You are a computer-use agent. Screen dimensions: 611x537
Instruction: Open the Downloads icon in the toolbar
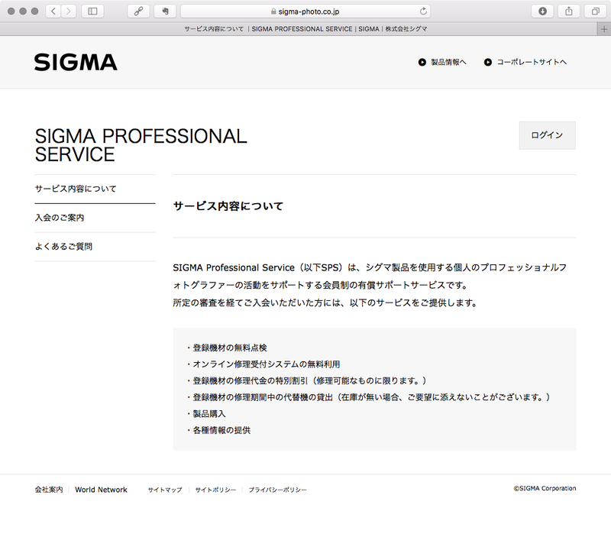541,11
